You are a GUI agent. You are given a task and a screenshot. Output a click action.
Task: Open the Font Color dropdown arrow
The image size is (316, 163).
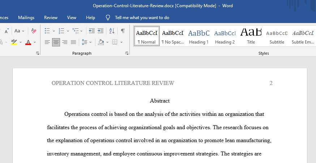click(35, 42)
